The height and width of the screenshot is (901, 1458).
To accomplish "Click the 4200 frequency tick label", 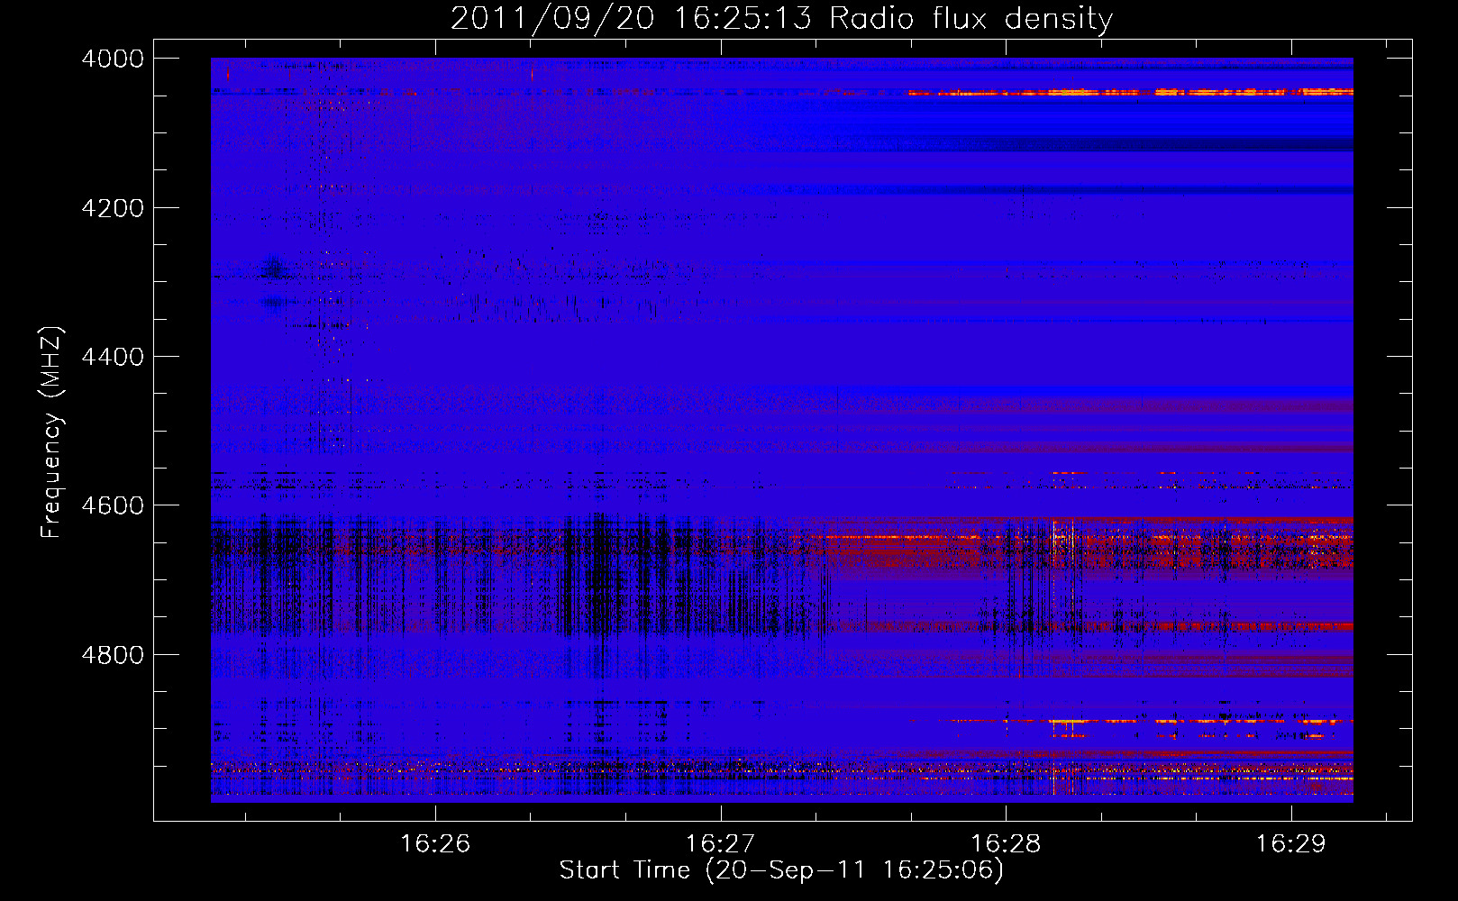I will [x=113, y=208].
